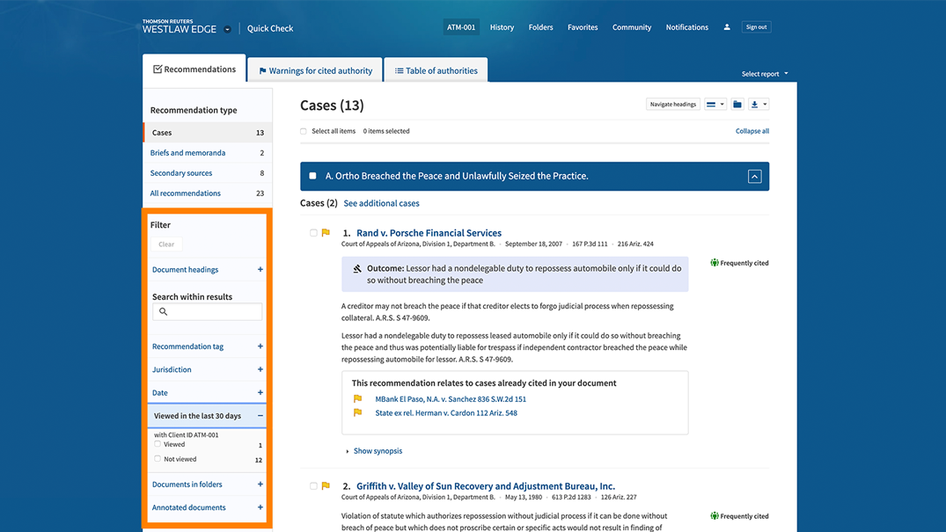Change the detail level display icon

[x=715, y=105]
